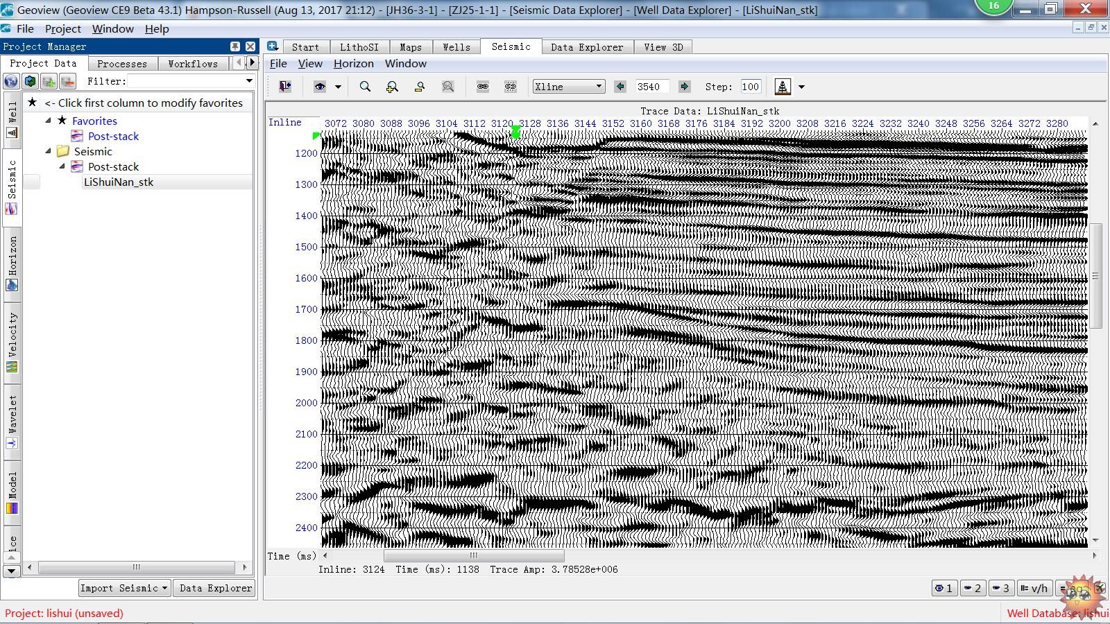This screenshot has height=624, width=1110.
Task: Click the add database green plus icon
Action: [49, 81]
